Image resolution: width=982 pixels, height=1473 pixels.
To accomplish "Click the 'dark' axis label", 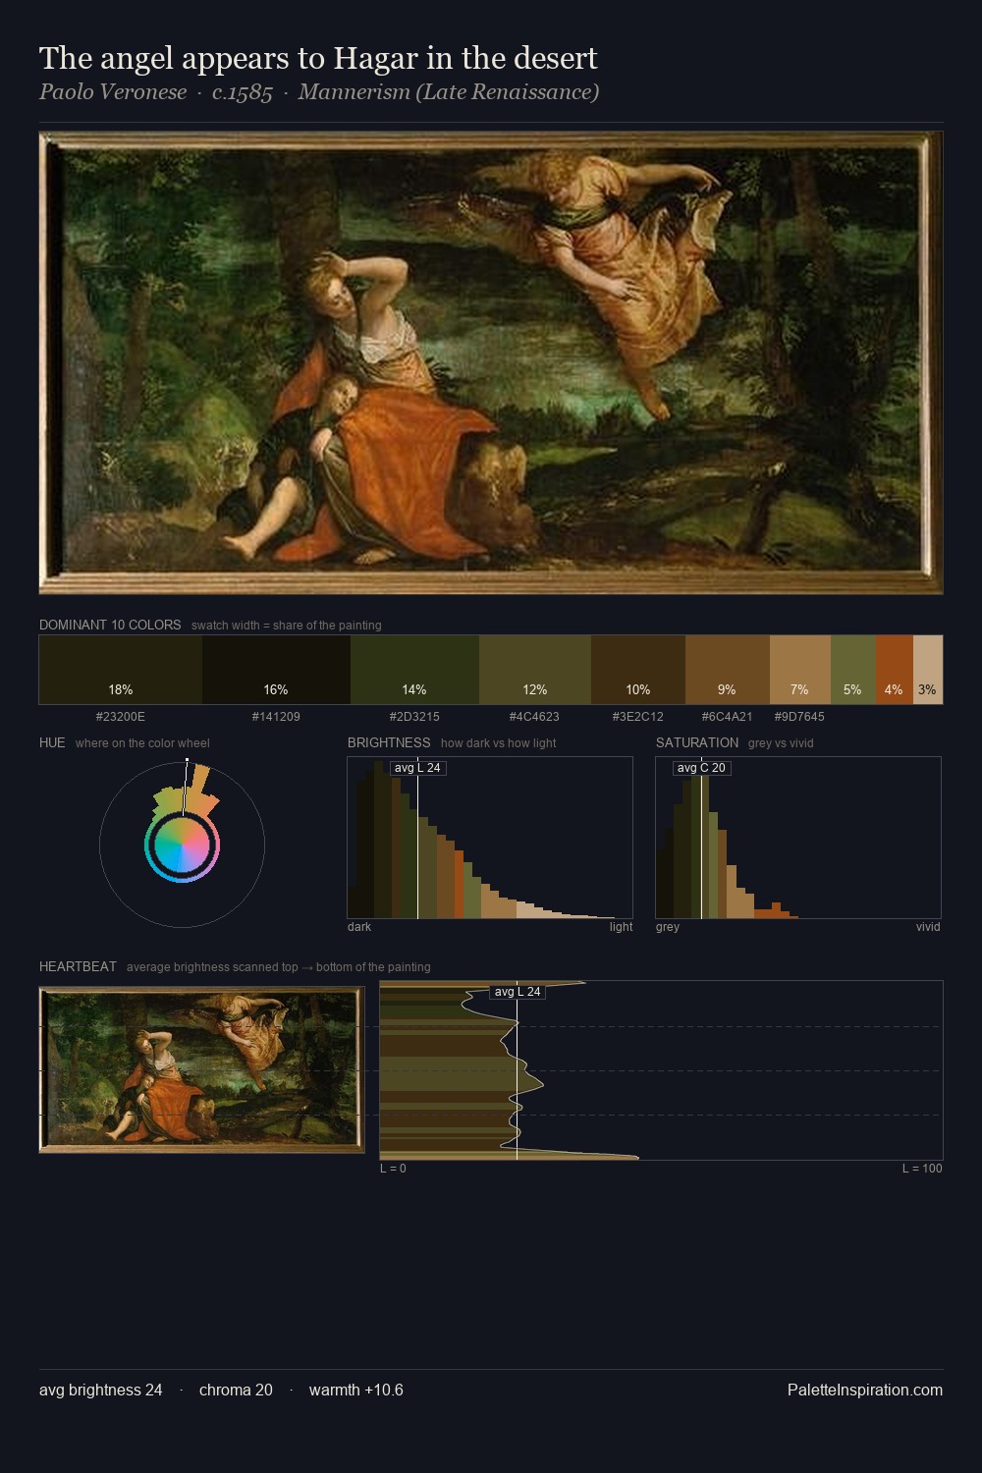I will click(359, 927).
